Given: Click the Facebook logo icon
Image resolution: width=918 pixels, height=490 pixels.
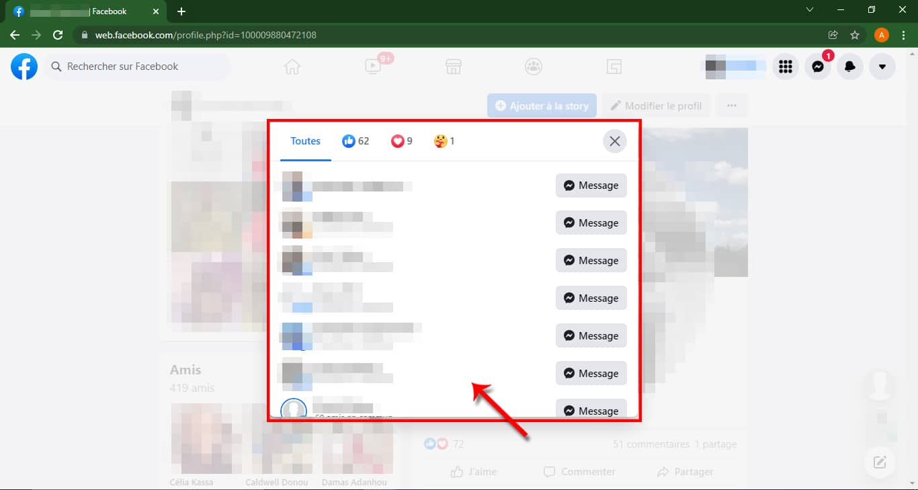Looking at the screenshot, I should pyautogui.click(x=24, y=67).
